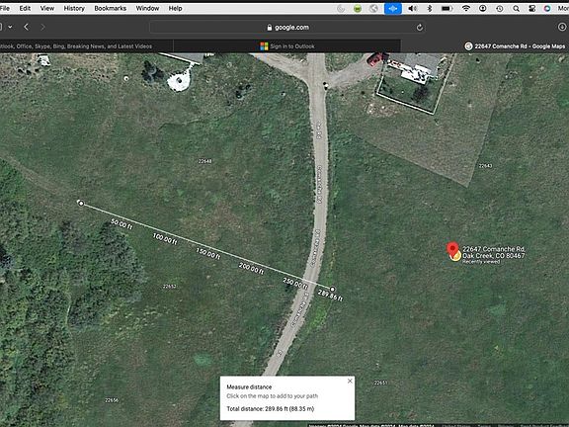Image resolution: width=569 pixels, height=427 pixels.
Task: Open Siri from menu bar
Action: point(547,8)
